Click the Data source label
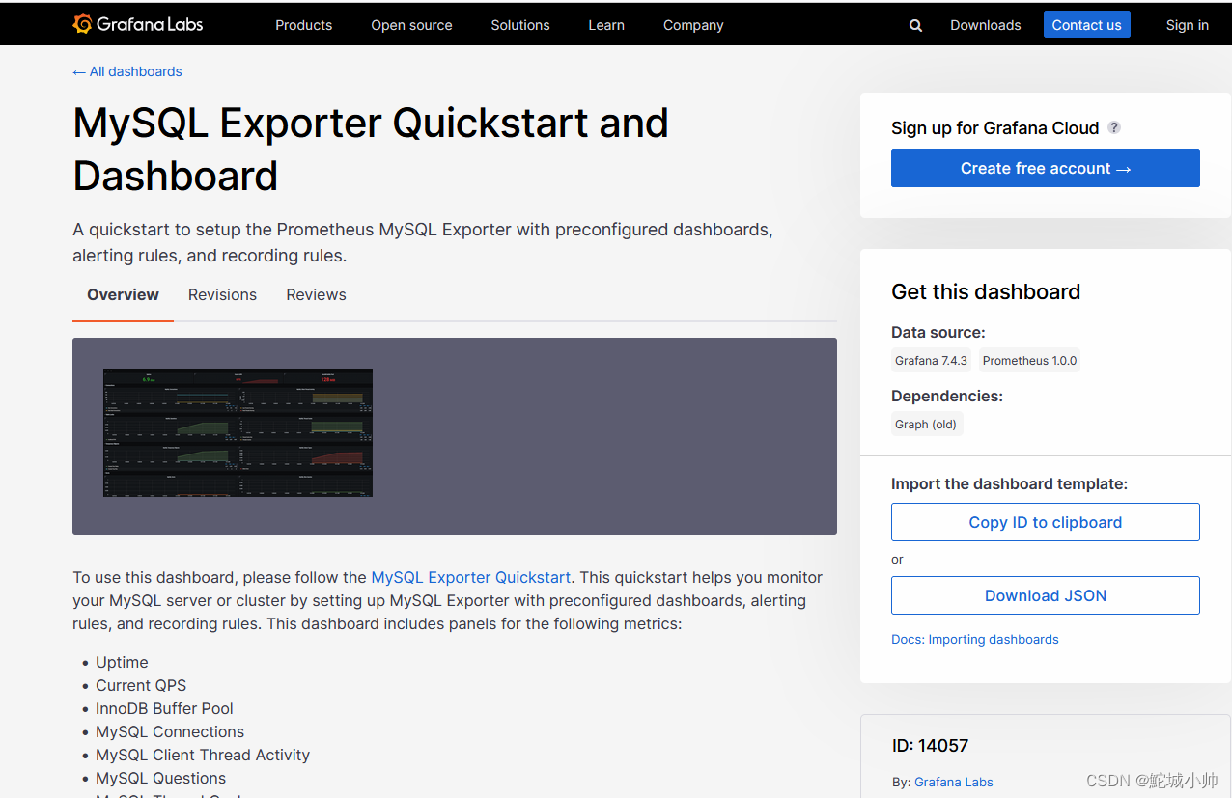The image size is (1232, 798). point(938,332)
